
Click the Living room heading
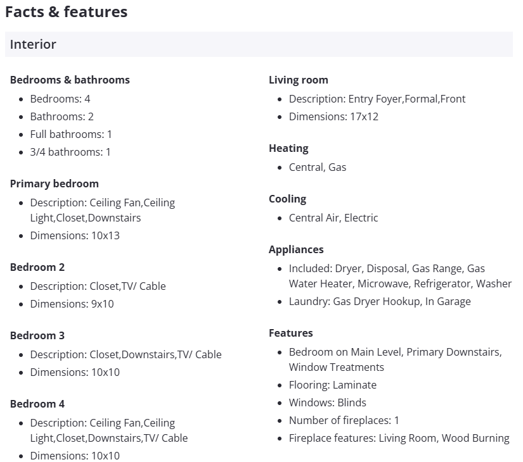point(299,80)
